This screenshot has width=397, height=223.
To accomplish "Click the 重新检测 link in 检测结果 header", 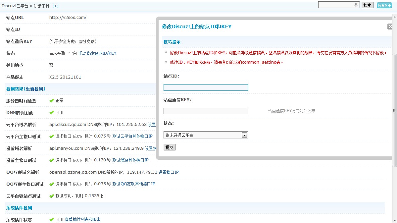I will coord(35,89).
